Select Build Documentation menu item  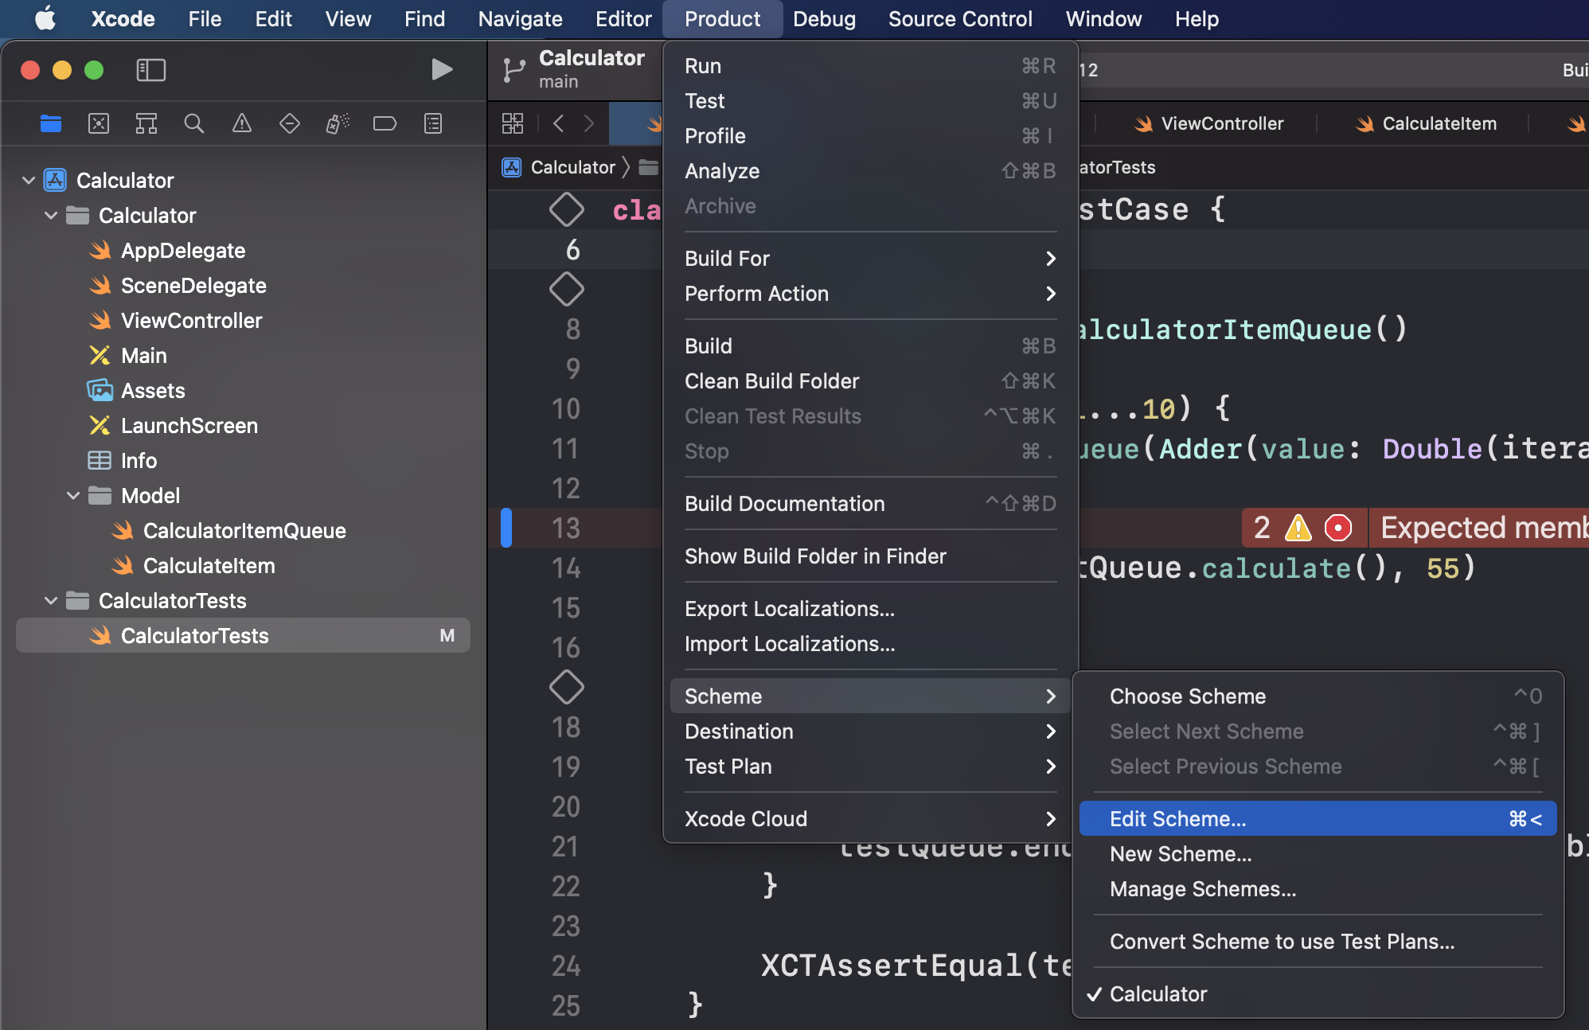pyautogui.click(x=870, y=504)
